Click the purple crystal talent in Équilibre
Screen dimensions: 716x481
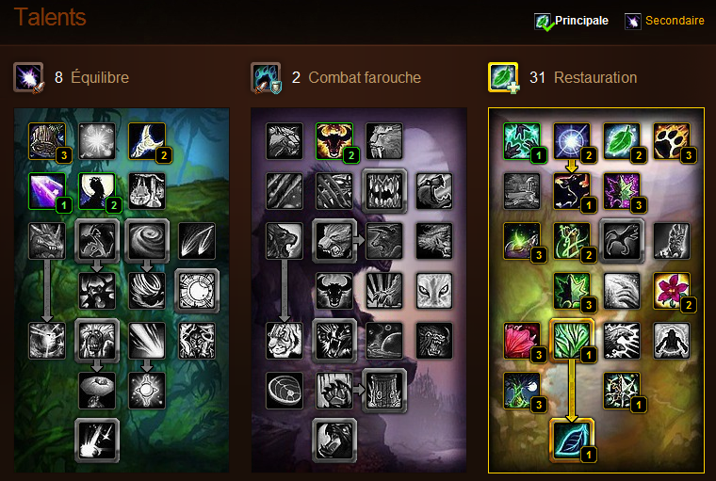pos(47,191)
